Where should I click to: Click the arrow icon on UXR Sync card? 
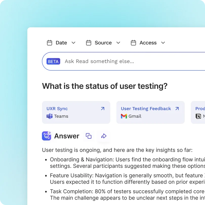click(103, 109)
